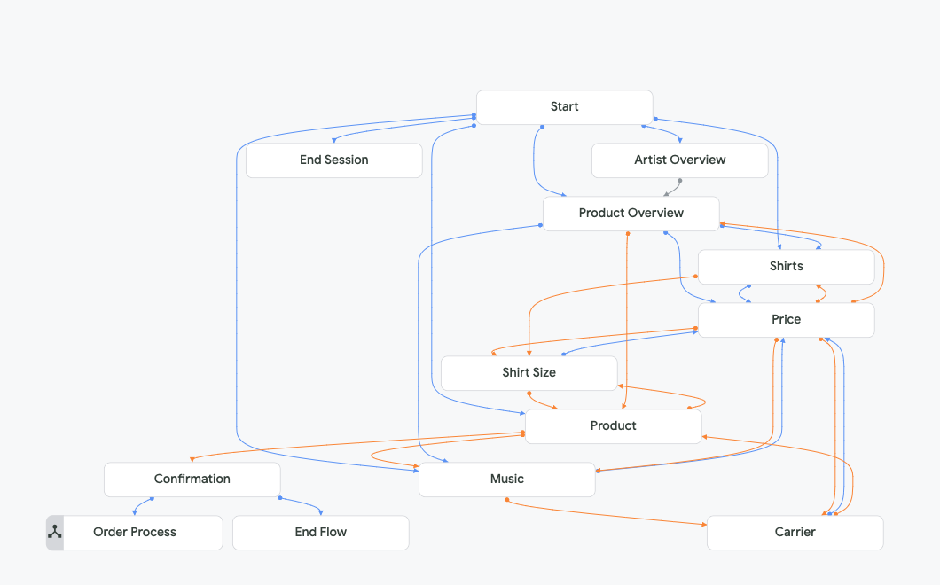Click gray connector dot under Artist Overview
This screenshot has width=940, height=585.
coord(680,181)
